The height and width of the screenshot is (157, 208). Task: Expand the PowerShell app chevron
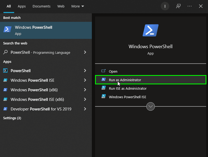85,71
